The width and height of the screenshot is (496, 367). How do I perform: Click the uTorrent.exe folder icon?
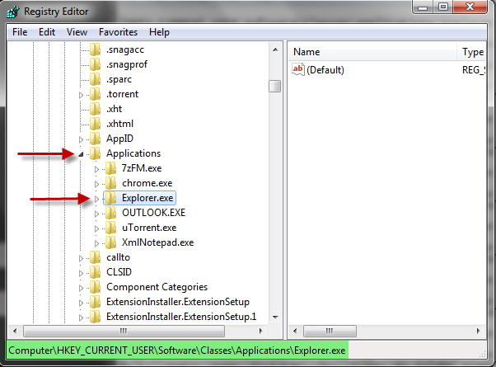click(x=111, y=228)
